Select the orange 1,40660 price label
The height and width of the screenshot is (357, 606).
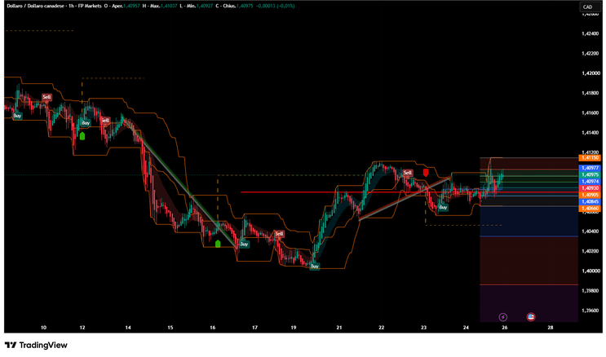click(x=590, y=209)
